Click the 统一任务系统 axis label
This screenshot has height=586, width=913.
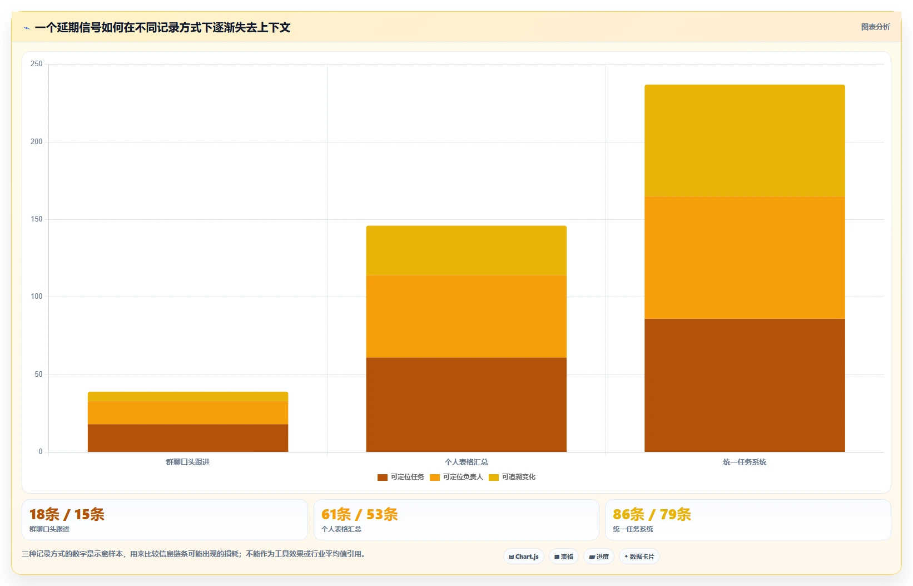pos(745,462)
